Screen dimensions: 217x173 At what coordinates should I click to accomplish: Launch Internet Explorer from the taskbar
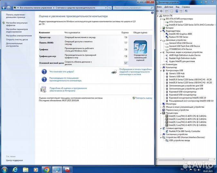(x=15, y=169)
